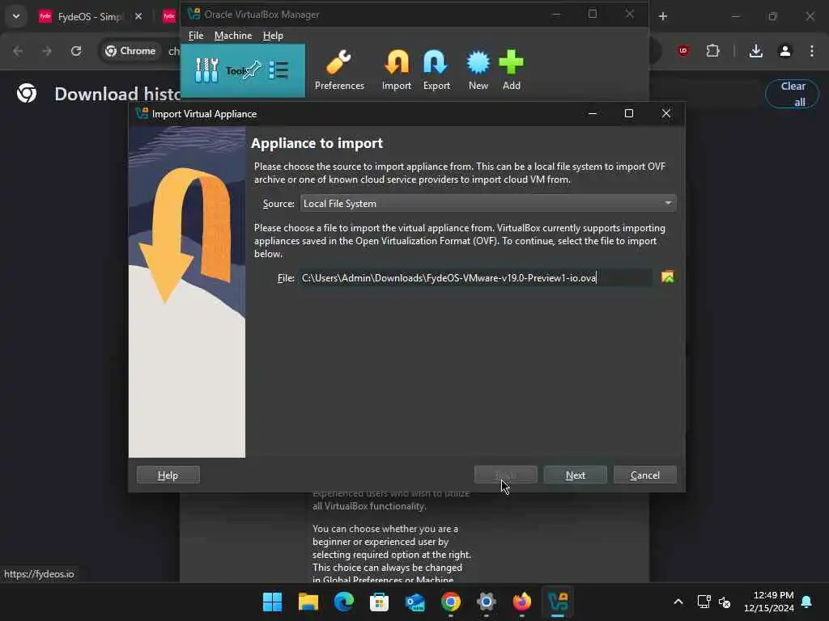Viewport: 829px width, 621px height.
Task: Open File Explorer from taskbar
Action: pos(308,602)
